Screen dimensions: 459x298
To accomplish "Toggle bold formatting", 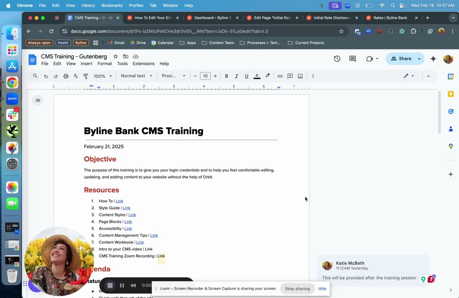I will tap(226, 76).
